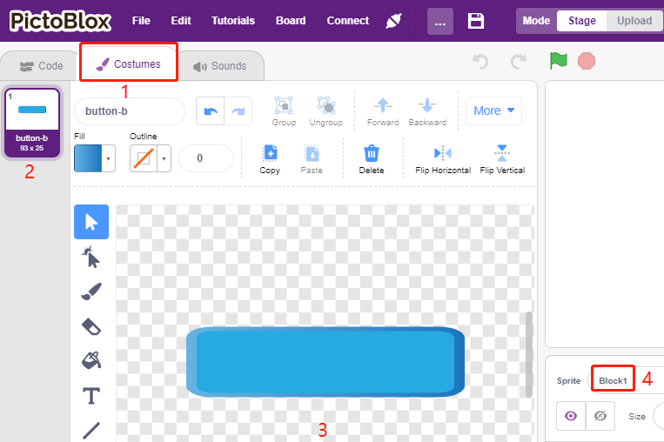Select the Line tool
Image resolution: width=664 pixels, height=442 pixels.
(91, 430)
